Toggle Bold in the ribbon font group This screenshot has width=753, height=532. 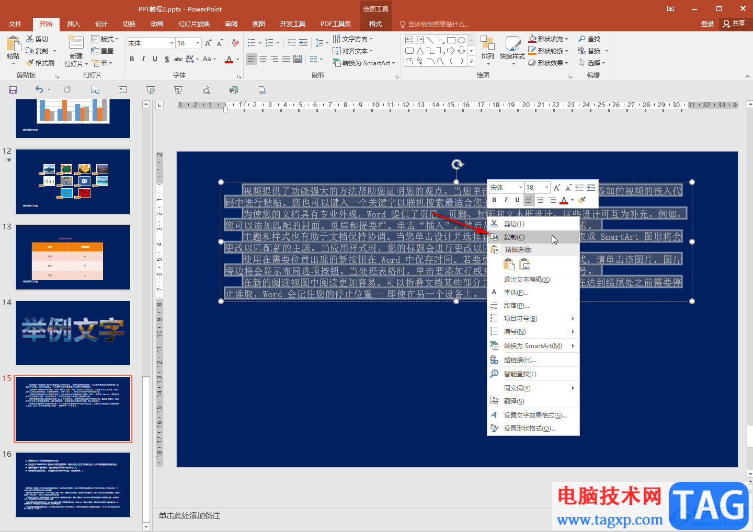(x=132, y=59)
